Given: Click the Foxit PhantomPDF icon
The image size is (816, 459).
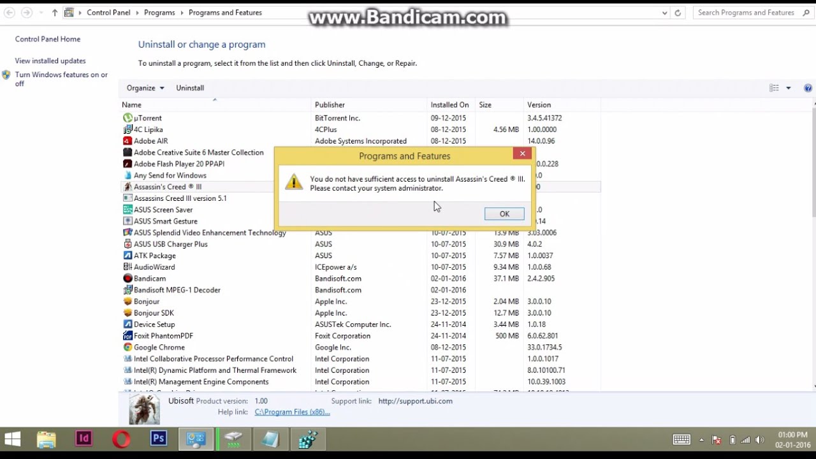Looking at the screenshot, I should click(x=127, y=336).
